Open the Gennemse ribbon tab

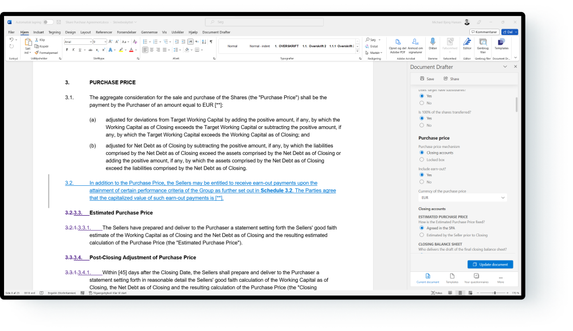tap(149, 32)
